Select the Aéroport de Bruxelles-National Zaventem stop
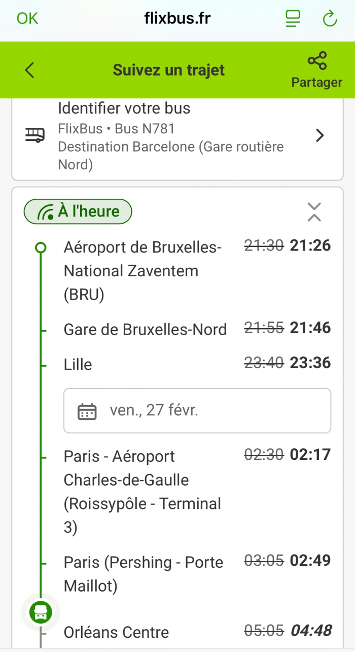This screenshot has width=355, height=652. coord(143,271)
